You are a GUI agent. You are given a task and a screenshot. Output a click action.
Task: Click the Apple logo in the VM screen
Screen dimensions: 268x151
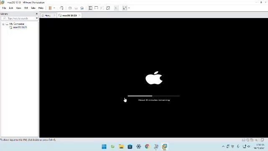tap(154, 78)
